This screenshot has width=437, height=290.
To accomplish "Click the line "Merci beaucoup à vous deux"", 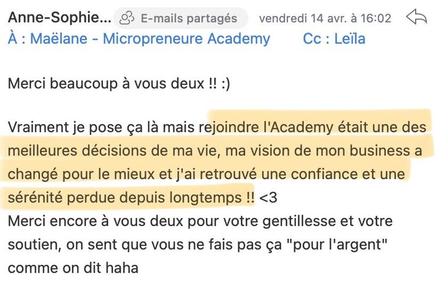I will point(106,84).
